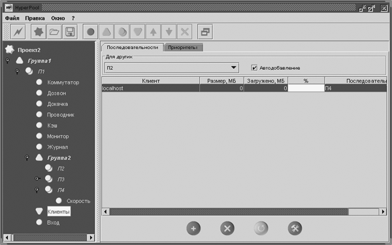Select Докачка in the tree
The width and height of the screenshot is (392, 245).
tap(57, 104)
